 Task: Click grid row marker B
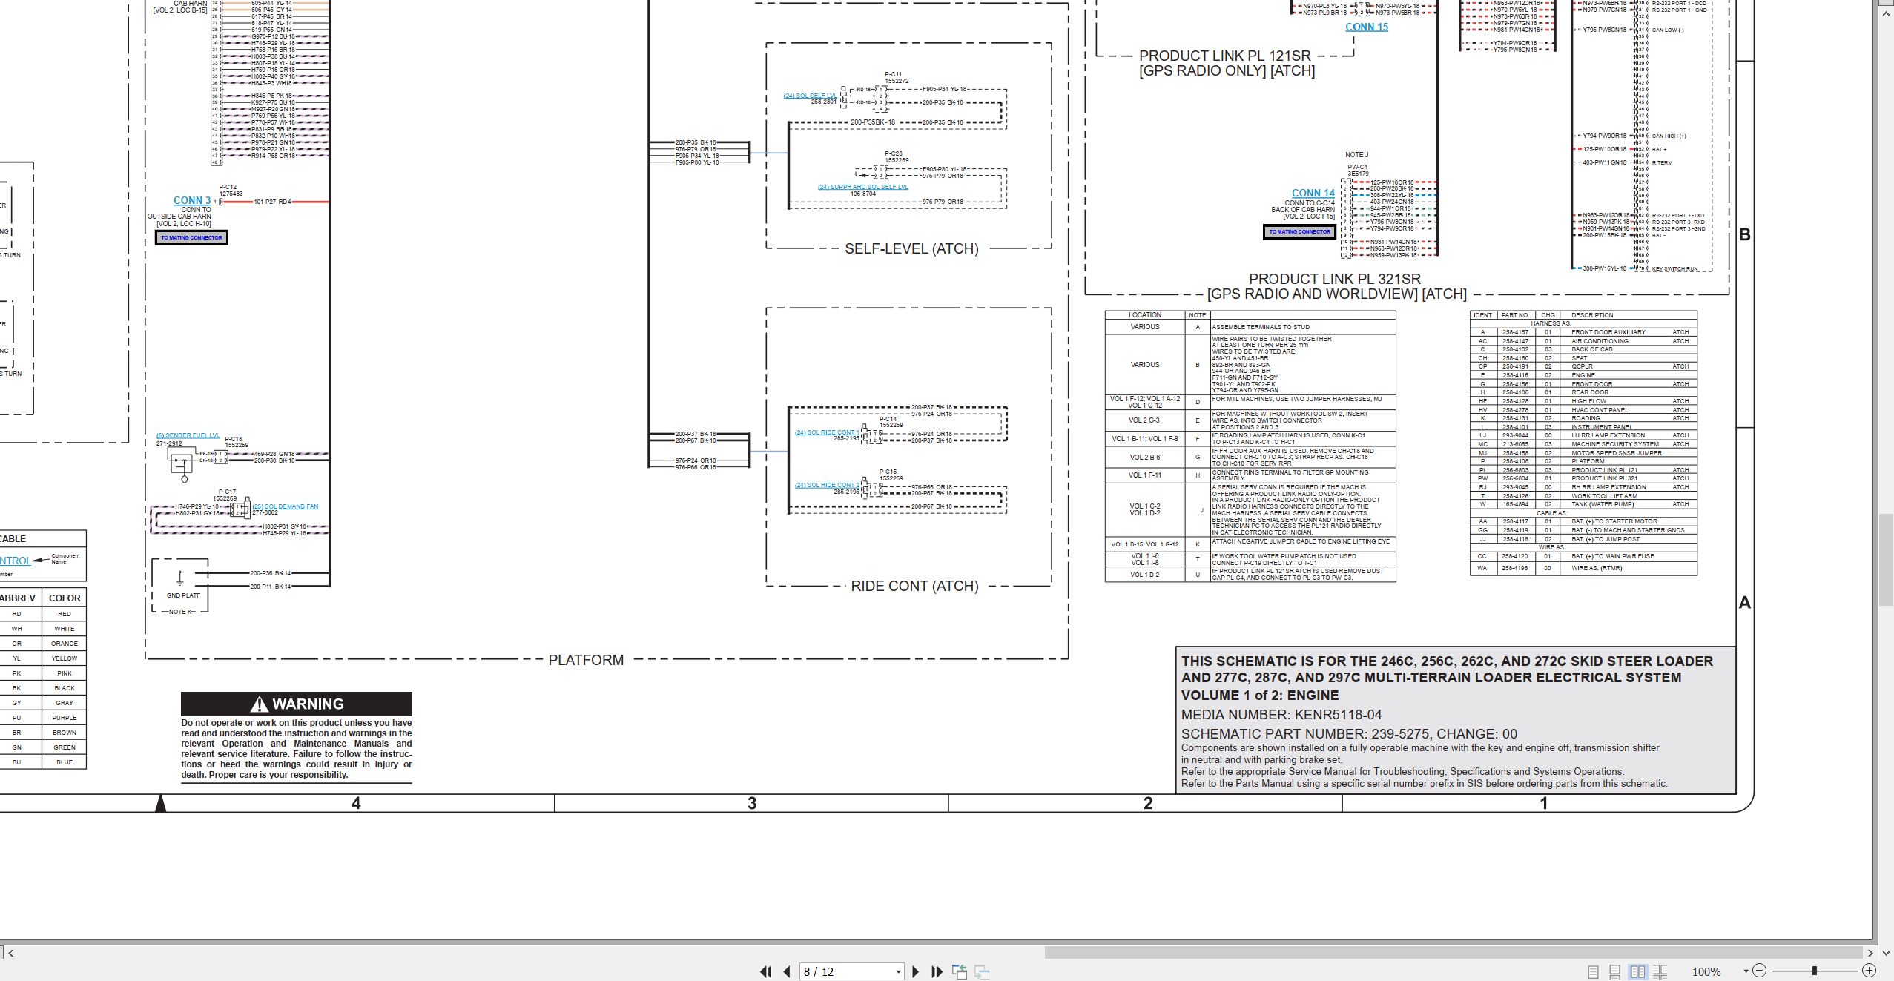coord(1745,234)
